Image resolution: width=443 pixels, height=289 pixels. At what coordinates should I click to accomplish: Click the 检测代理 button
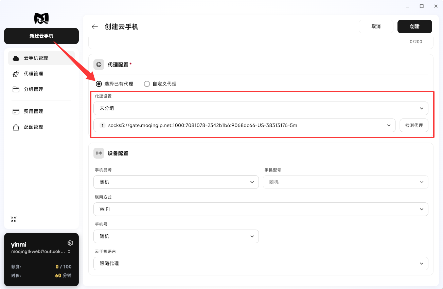[414, 125]
